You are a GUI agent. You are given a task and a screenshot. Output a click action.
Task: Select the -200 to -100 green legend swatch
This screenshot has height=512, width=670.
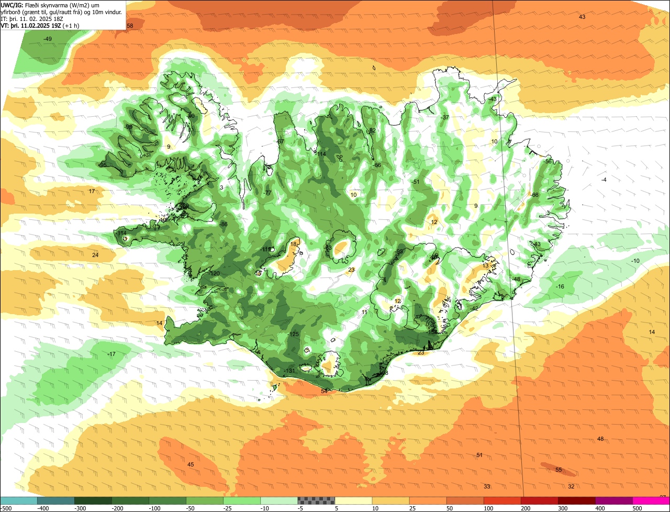tap(130, 500)
